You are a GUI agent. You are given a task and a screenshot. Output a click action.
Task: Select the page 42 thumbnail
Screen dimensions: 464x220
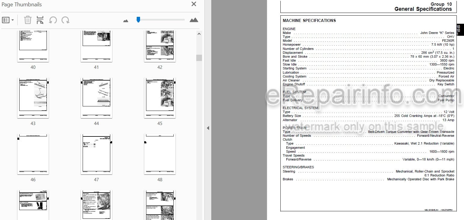pyautogui.click(x=160, y=46)
